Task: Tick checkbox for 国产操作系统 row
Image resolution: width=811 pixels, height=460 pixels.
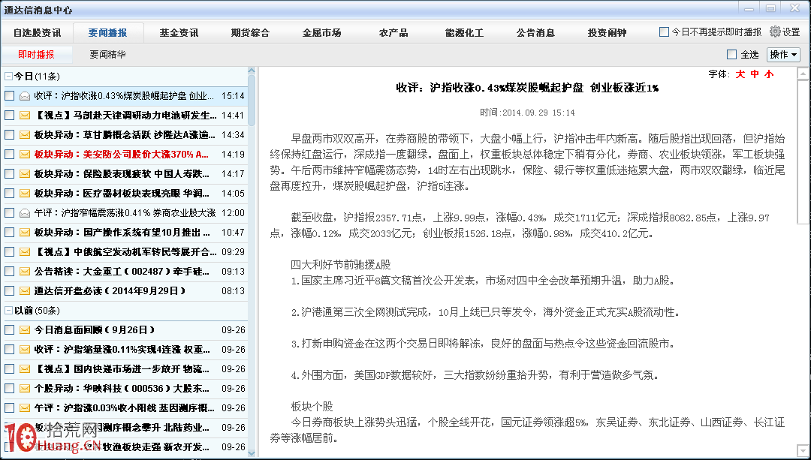Action: pos(9,233)
